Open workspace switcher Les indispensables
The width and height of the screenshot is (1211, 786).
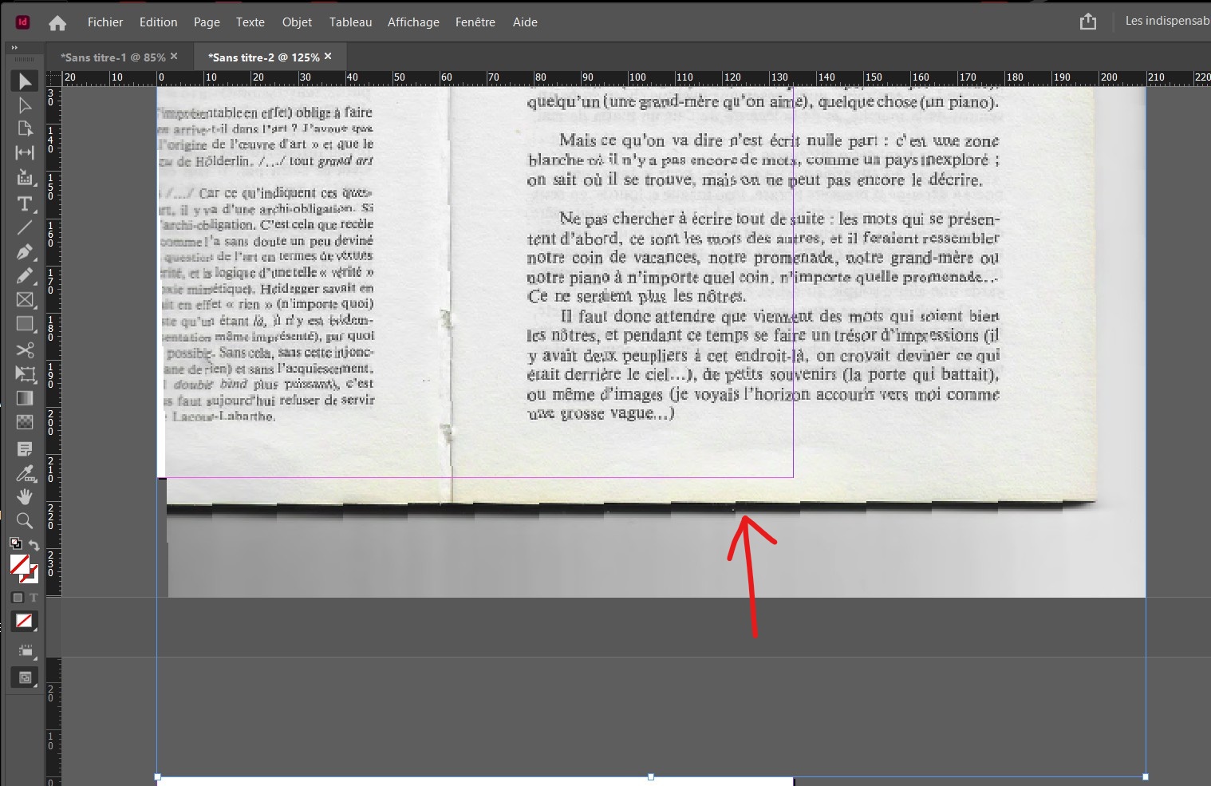(x=1164, y=22)
